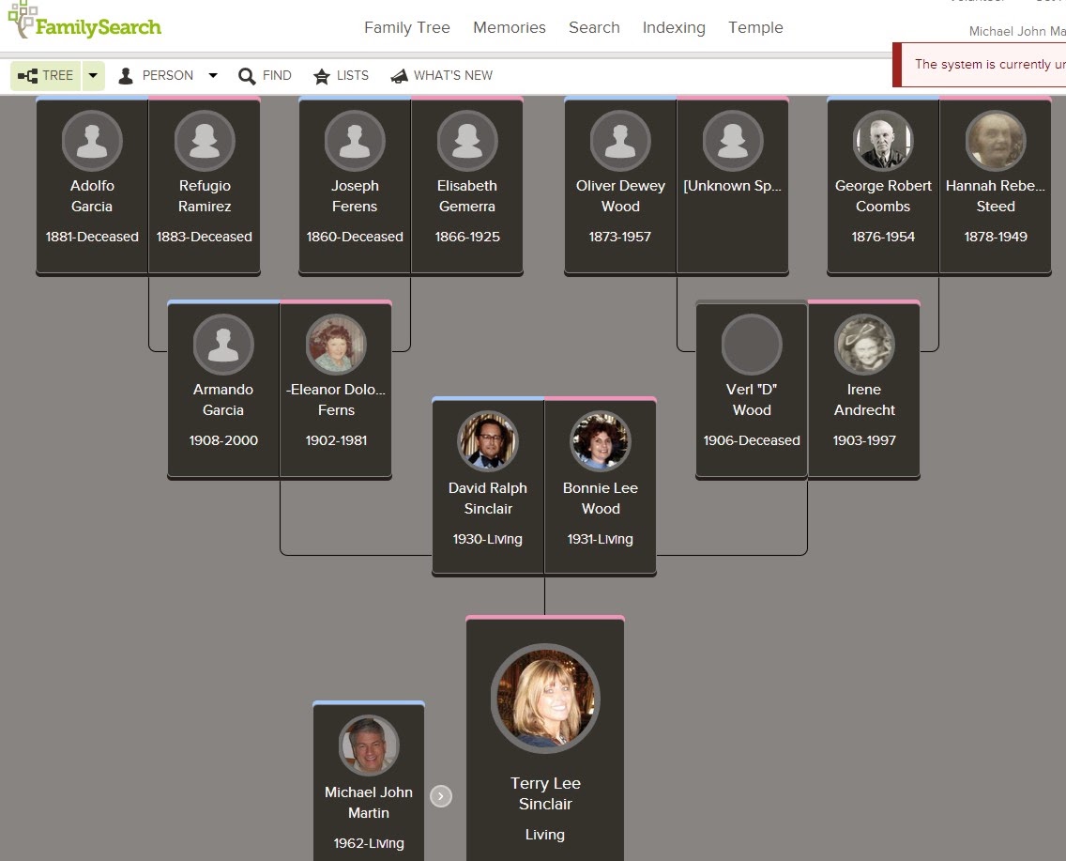Click the name George Robert Coombs
The image size is (1066, 861).
click(882, 196)
